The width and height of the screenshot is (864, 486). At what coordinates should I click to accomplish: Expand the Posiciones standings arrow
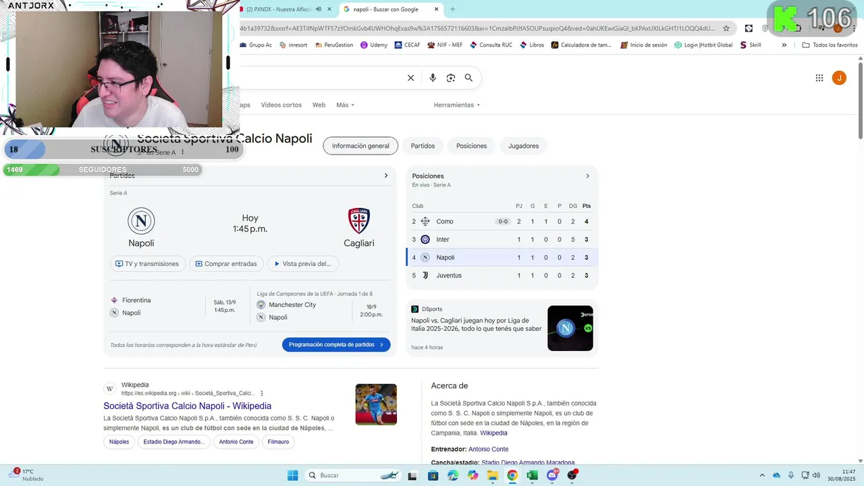pos(587,176)
